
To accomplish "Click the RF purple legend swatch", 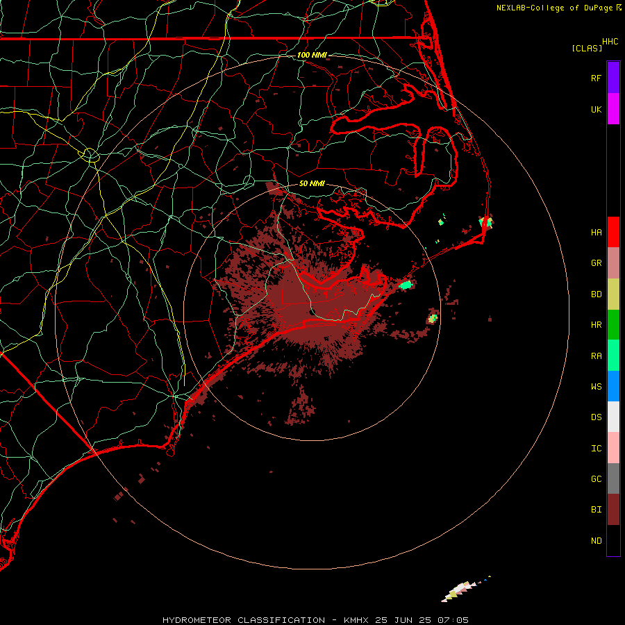I will tap(613, 78).
